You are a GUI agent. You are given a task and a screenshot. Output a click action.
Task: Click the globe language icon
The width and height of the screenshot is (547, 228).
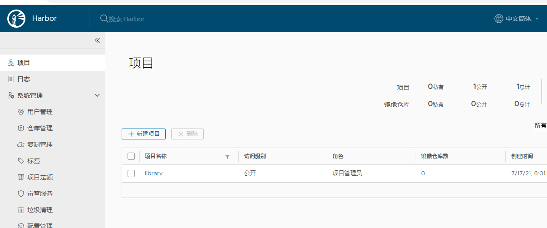[498, 19]
